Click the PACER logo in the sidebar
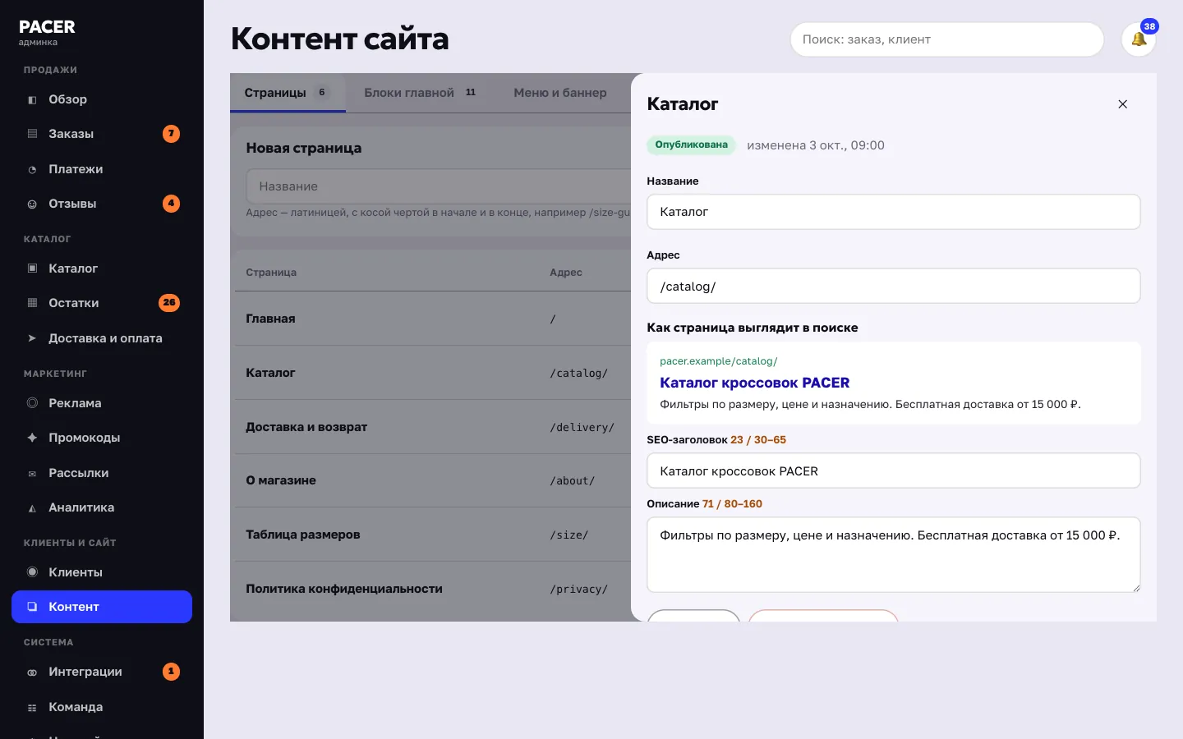 47,27
